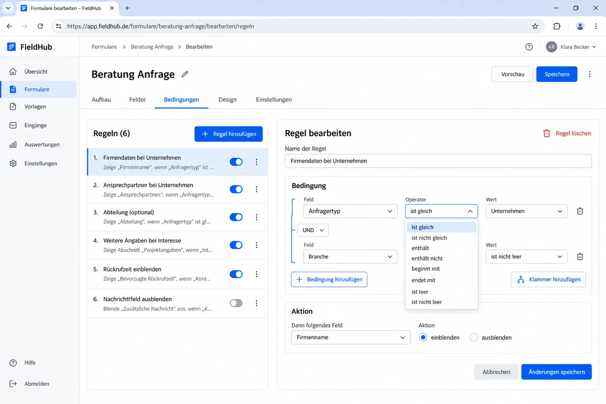This screenshot has width=606, height=404.
Task: Click the help question mark in header
Action: point(529,47)
